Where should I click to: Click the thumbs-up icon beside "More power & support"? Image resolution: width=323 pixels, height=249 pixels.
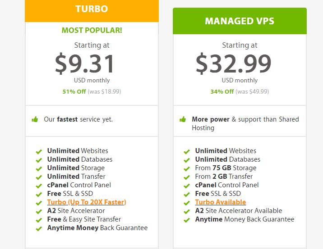coord(183,119)
